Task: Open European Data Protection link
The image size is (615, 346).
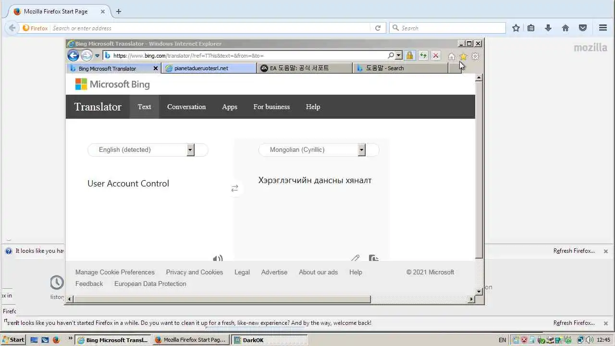Action: click(x=150, y=284)
